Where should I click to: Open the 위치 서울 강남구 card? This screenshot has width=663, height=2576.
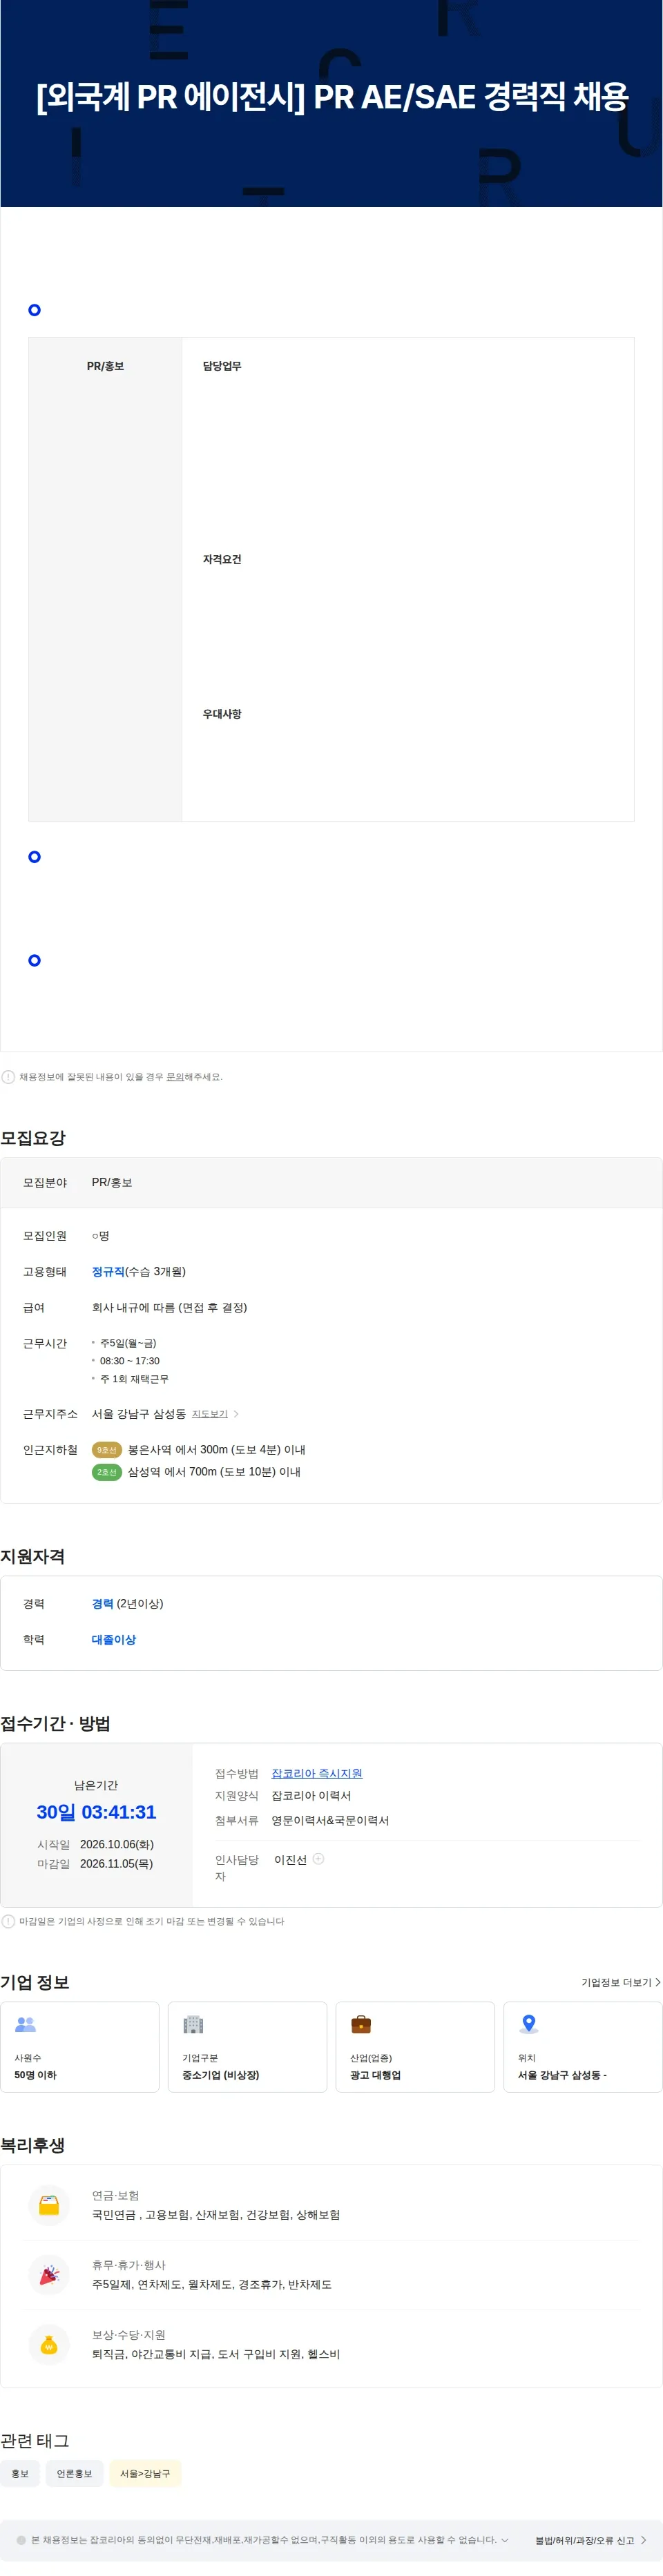[x=583, y=2047]
